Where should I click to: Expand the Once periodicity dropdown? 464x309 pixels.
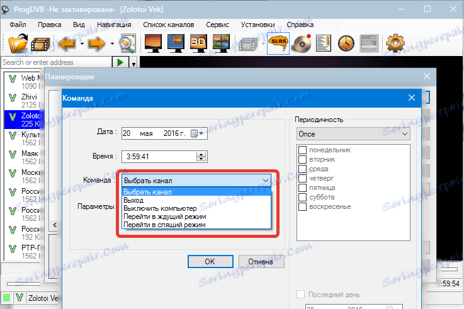coord(353,134)
